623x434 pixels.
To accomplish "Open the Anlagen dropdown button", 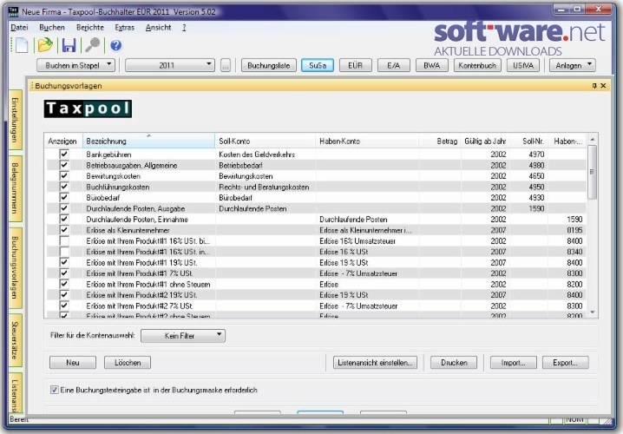I will click(x=572, y=65).
